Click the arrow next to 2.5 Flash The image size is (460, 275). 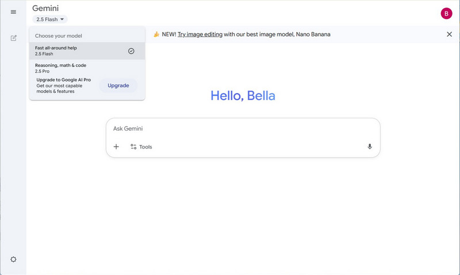tap(62, 20)
